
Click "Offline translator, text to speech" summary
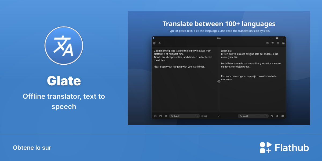tap(64, 101)
